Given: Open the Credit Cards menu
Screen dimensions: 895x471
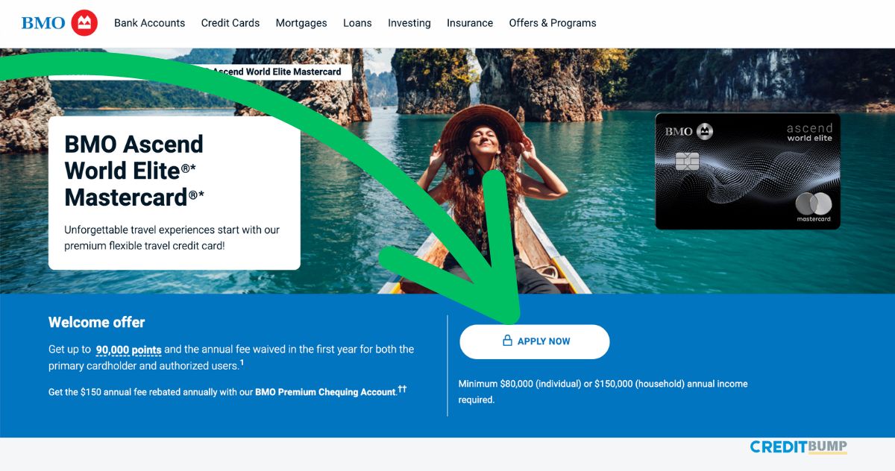Looking at the screenshot, I should click(x=230, y=23).
